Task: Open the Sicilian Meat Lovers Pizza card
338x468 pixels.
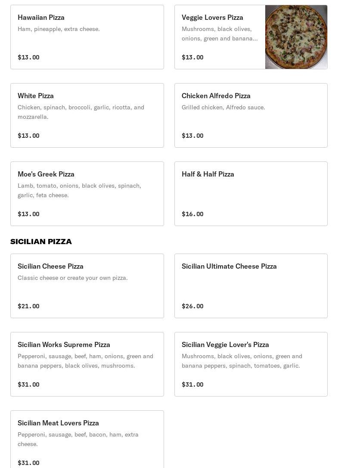Action: click(x=87, y=439)
